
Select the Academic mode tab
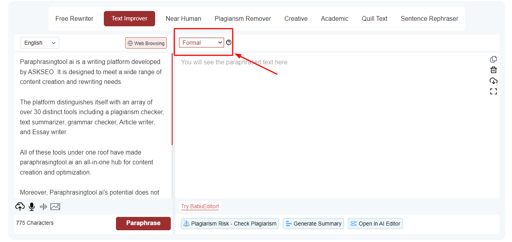pos(335,18)
